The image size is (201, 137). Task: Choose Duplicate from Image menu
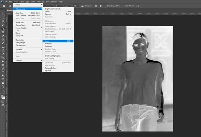pos(28,40)
